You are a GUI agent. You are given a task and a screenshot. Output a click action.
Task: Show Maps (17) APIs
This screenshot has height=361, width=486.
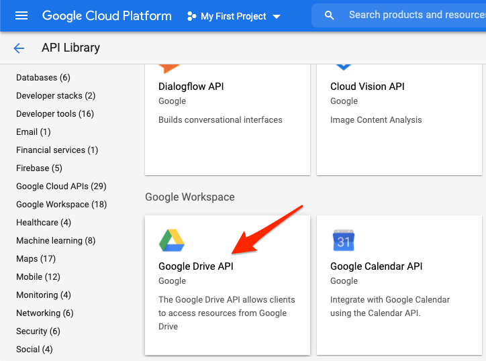(36, 259)
